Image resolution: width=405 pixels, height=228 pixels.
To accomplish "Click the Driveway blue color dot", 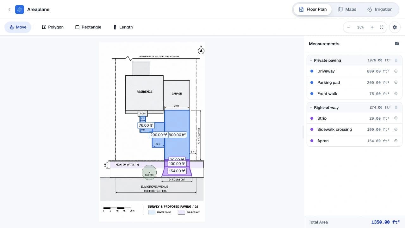I will click(x=312, y=71).
